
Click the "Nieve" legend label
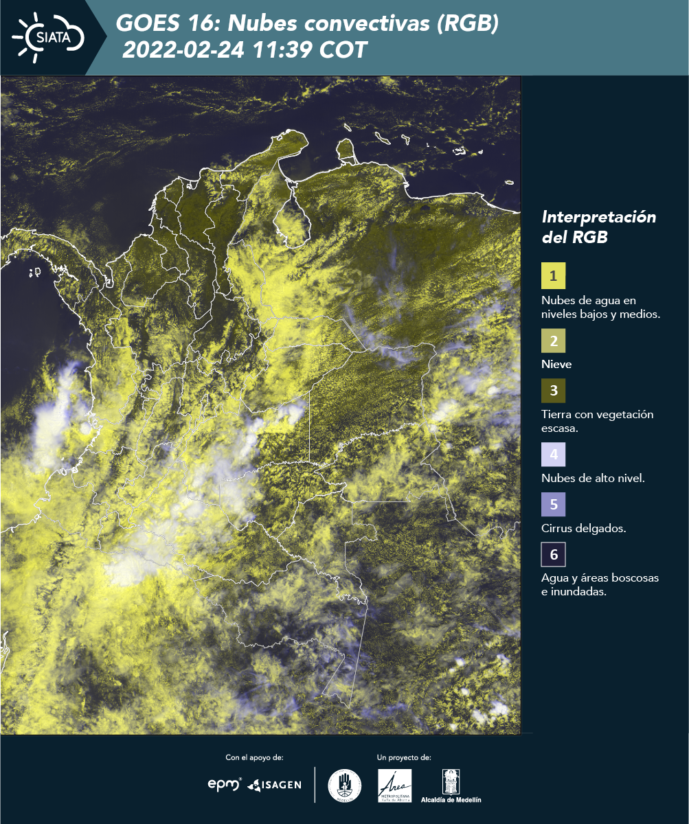tap(556, 364)
